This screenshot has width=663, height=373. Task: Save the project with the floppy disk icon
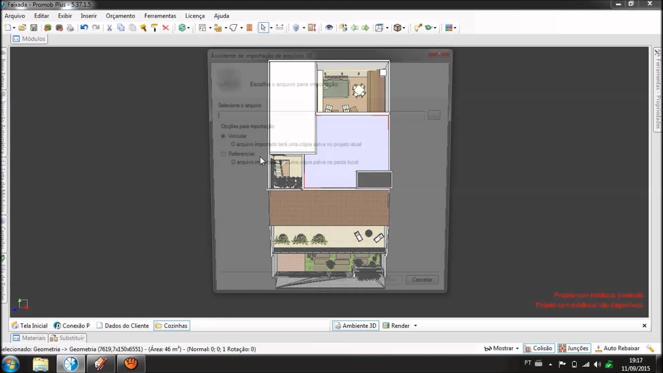tap(34, 28)
